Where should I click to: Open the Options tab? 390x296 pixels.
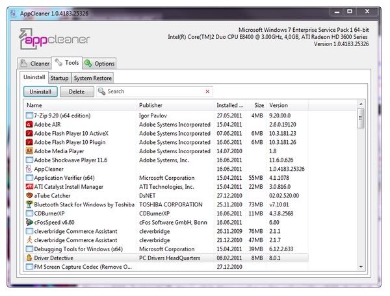(99, 64)
